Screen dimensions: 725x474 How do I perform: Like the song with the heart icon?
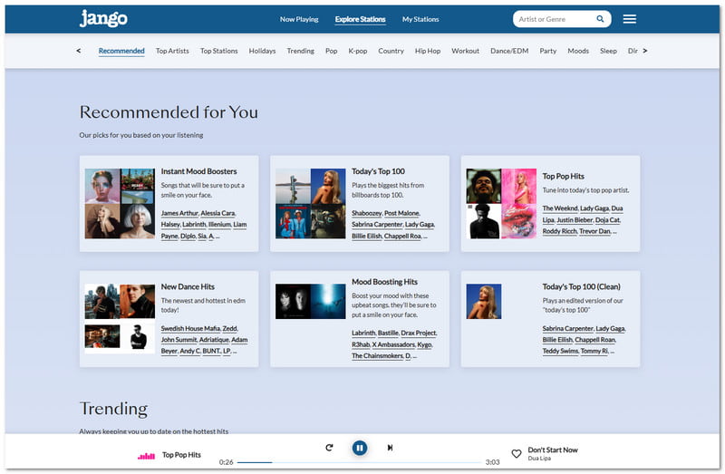[x=517, y=453]
